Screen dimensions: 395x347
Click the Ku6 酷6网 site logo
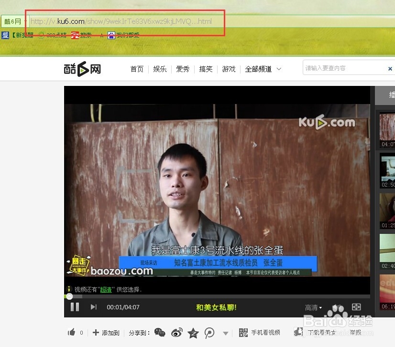(x=83, y=68)
